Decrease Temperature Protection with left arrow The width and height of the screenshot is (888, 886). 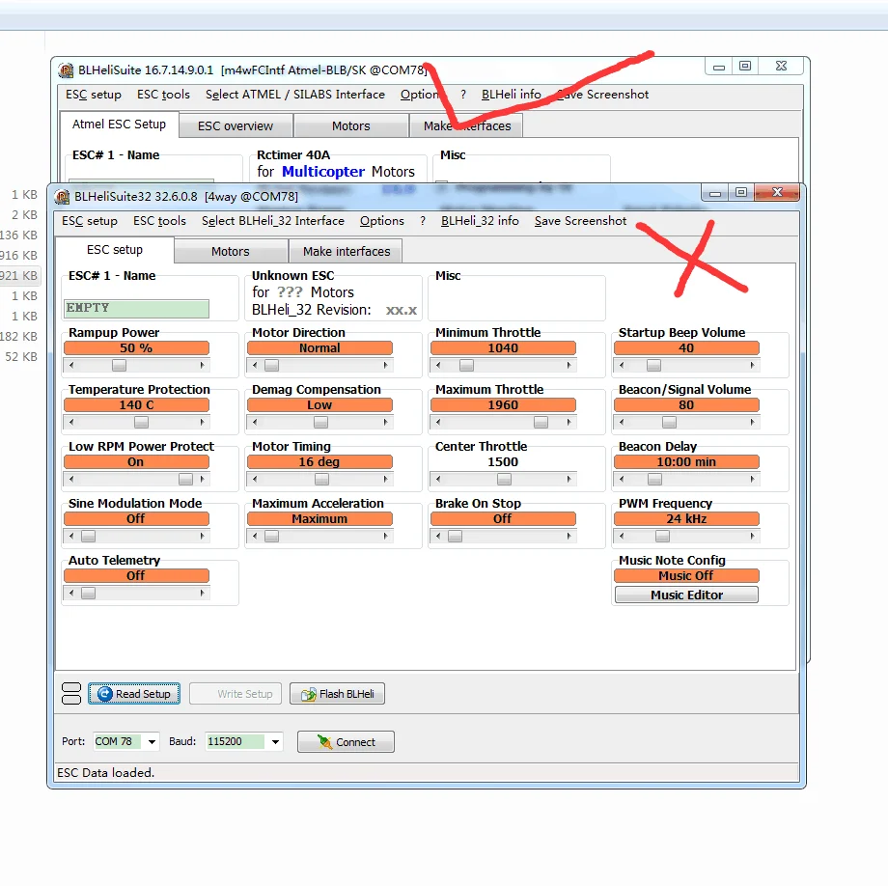tap(71, 423)
